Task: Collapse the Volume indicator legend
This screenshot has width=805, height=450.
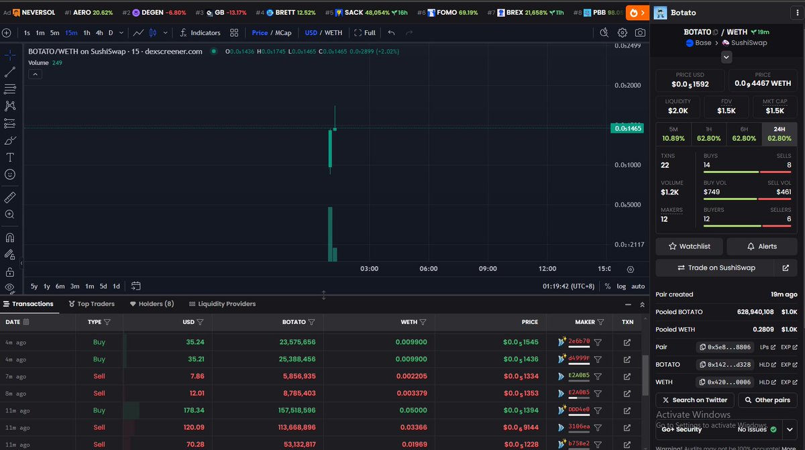Action: click(36, 74)
